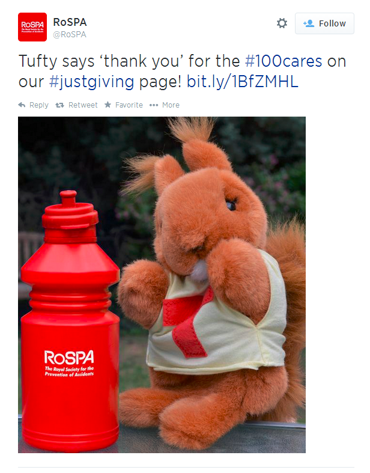The image size is (370, 473).
Task: Open the @RoSPA handle link
Action: click(70, 35)
